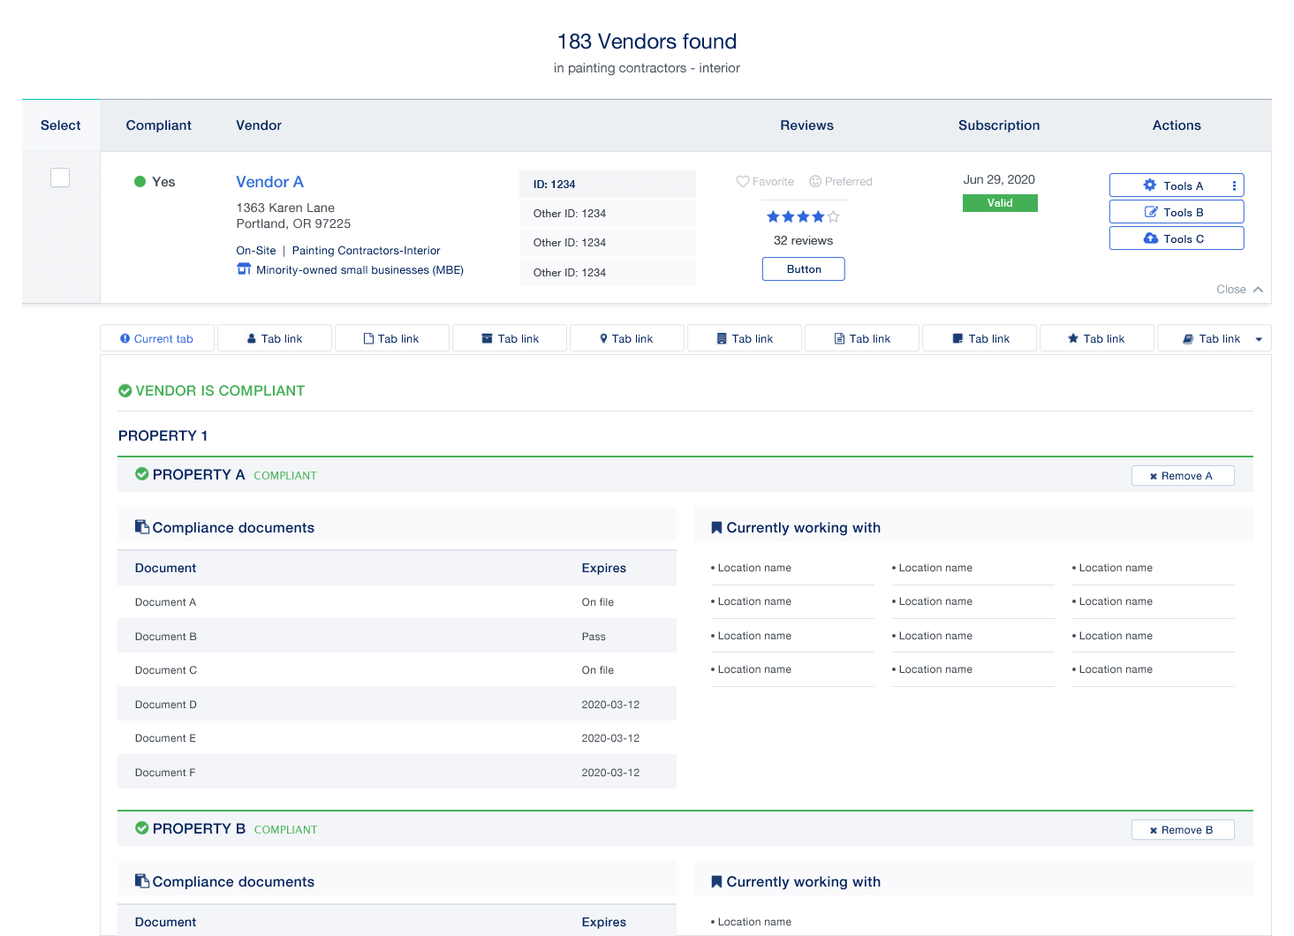Switch to the Current tab
The image size is (1294, 936).
coord(157,339)
